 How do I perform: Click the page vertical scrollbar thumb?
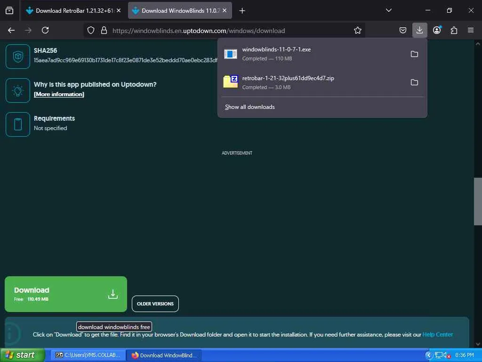coord(478,201)
